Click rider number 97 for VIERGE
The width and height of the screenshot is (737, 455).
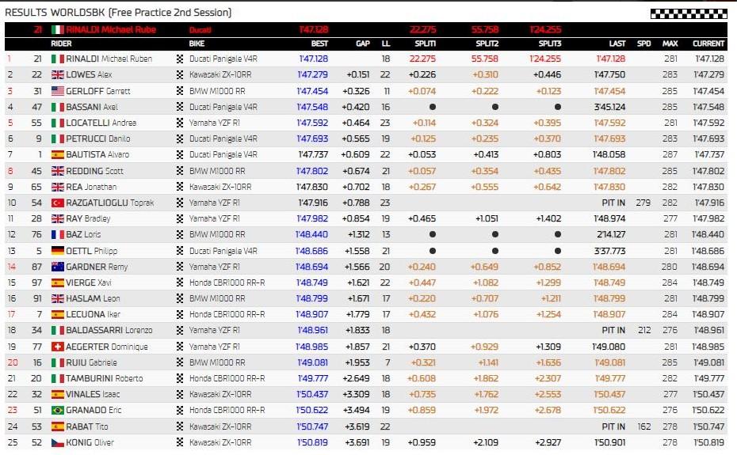coord(36,282)
